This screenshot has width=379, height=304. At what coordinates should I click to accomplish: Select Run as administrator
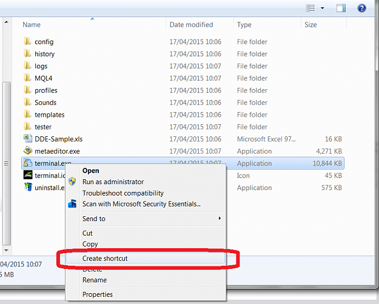113,182
